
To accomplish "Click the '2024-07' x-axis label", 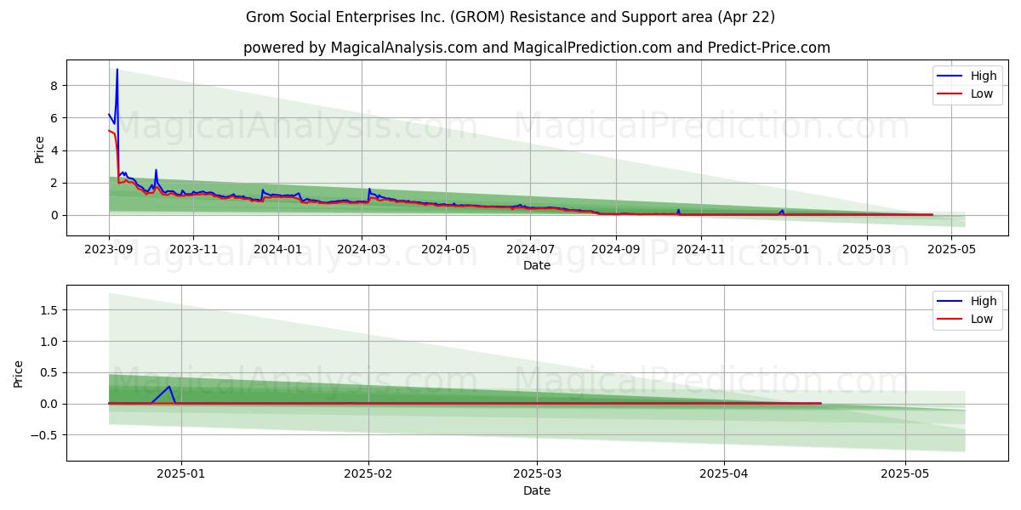I will click(530, 249).
